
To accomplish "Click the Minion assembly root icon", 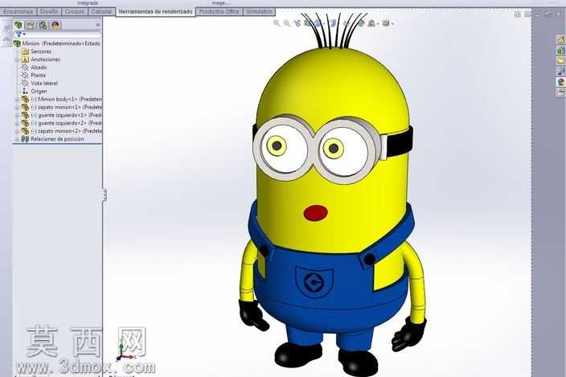I will click(x=17, y=43).
